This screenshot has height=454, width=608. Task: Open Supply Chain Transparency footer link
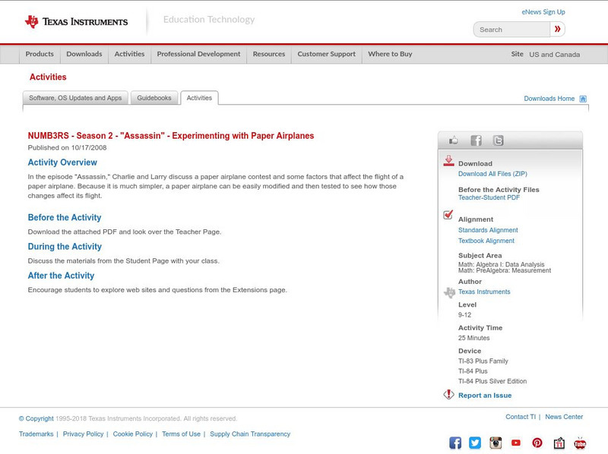click(x=250, y=434)
